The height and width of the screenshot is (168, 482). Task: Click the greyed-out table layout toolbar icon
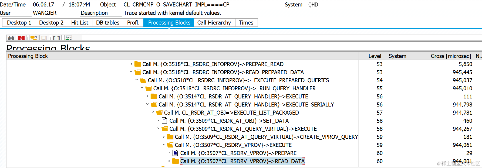[44, 38]
